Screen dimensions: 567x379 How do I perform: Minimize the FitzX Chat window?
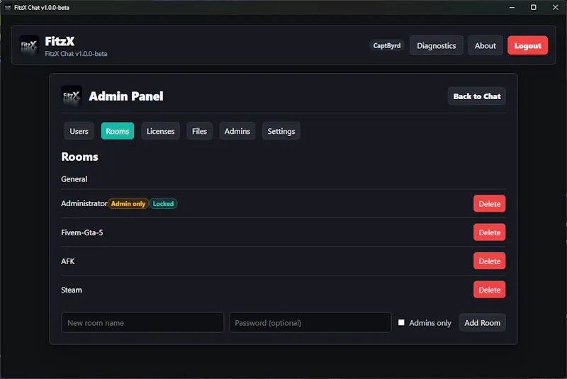point(512,7)
